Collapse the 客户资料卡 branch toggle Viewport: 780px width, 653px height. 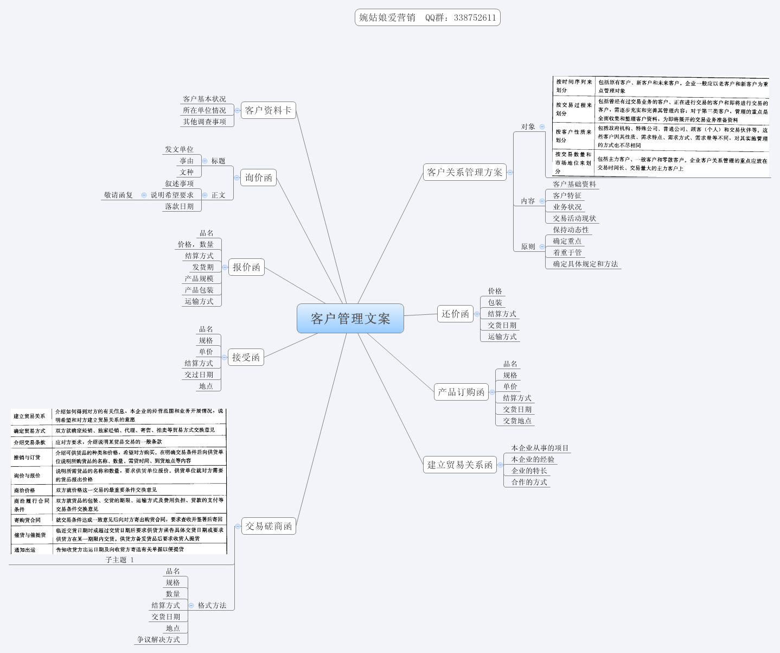[x=237, y=110]
